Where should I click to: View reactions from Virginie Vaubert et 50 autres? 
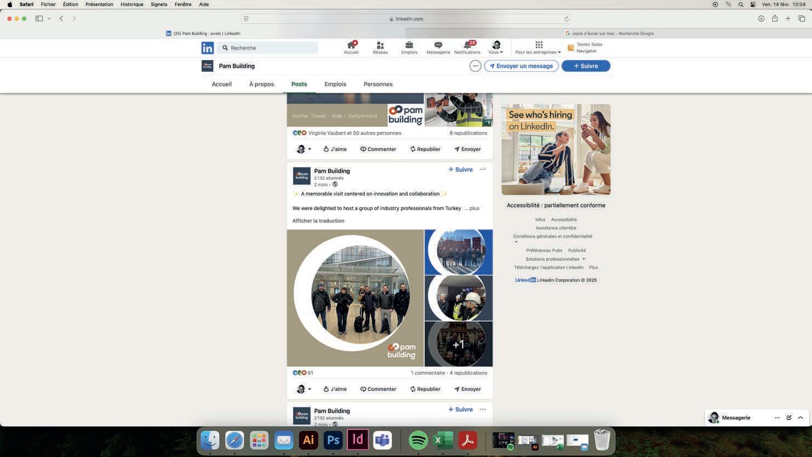click(x=347, y=133)
